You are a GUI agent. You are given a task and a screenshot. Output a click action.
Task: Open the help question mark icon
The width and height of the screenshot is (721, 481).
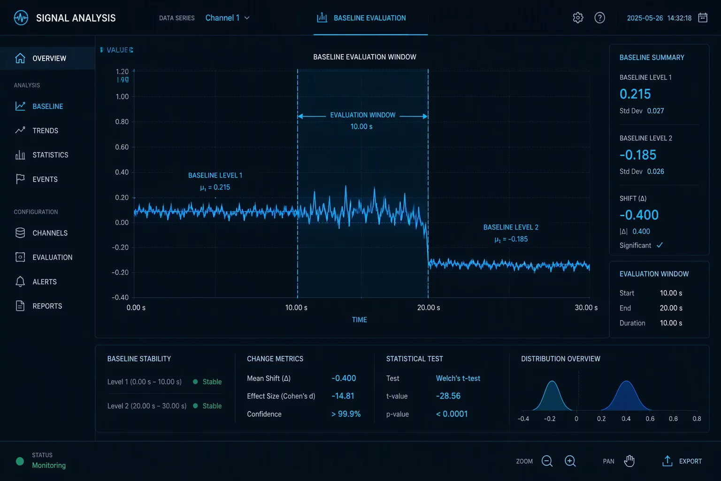tap(599, 18)
